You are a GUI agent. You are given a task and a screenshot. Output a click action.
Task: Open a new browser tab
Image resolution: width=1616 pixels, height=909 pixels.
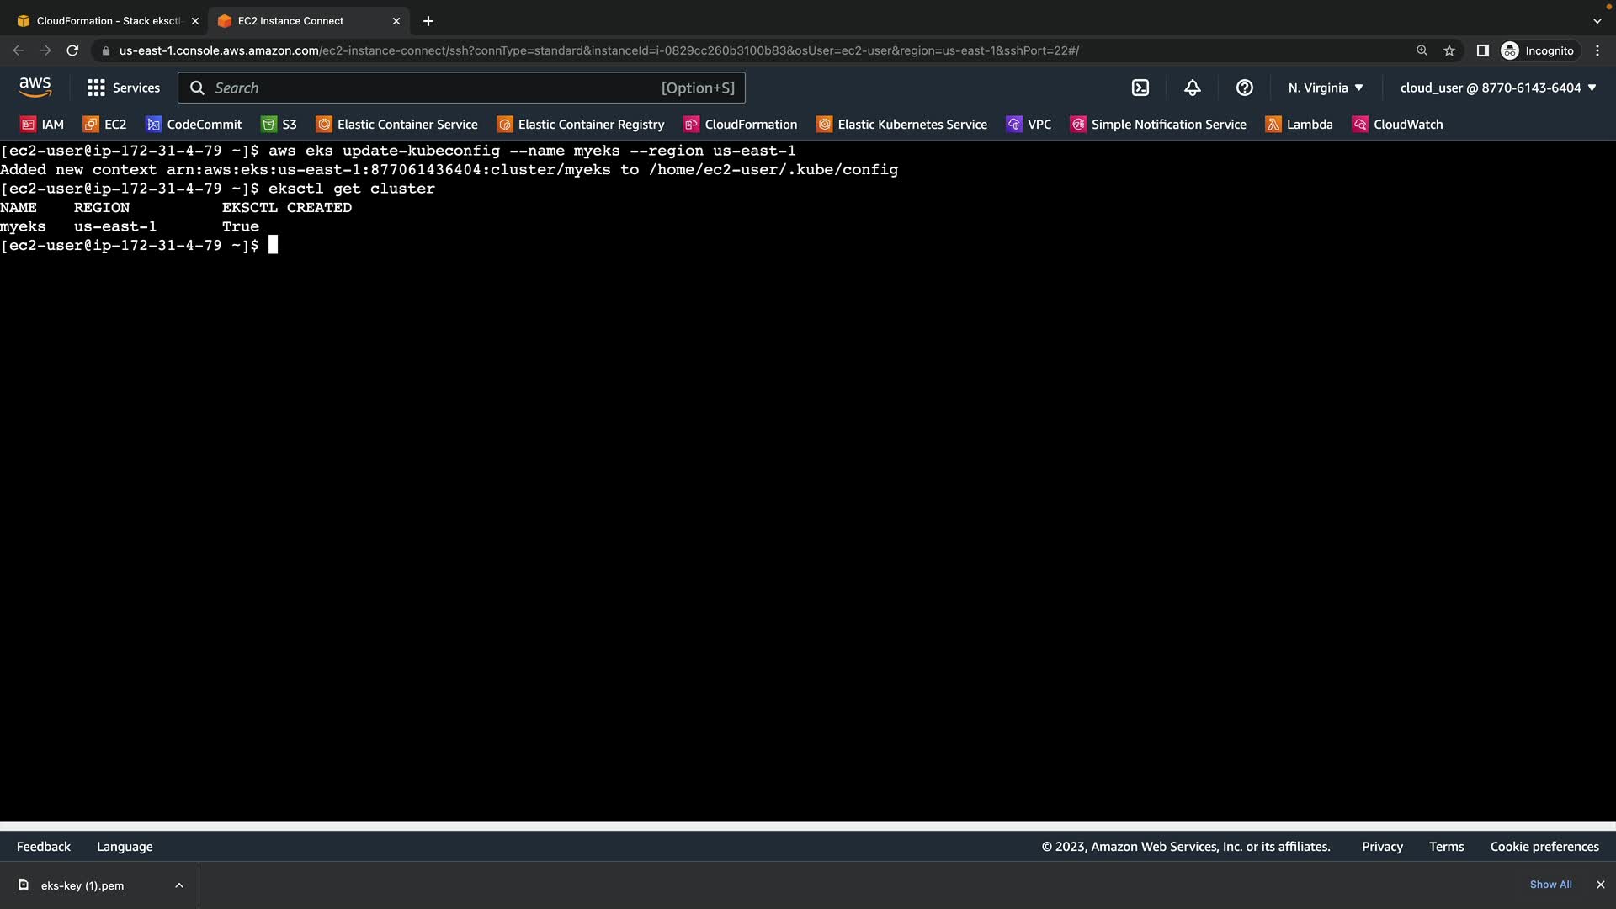coord(428,21)
